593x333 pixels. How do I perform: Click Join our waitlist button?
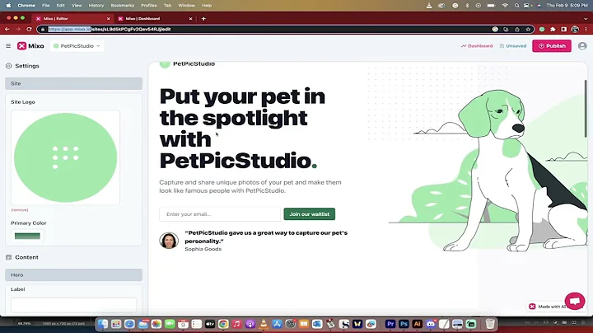(x=310, y=214)
